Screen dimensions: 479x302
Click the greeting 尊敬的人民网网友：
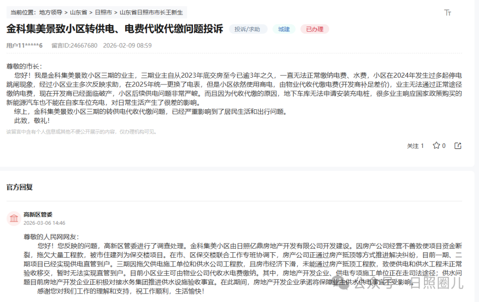[51, 237]
